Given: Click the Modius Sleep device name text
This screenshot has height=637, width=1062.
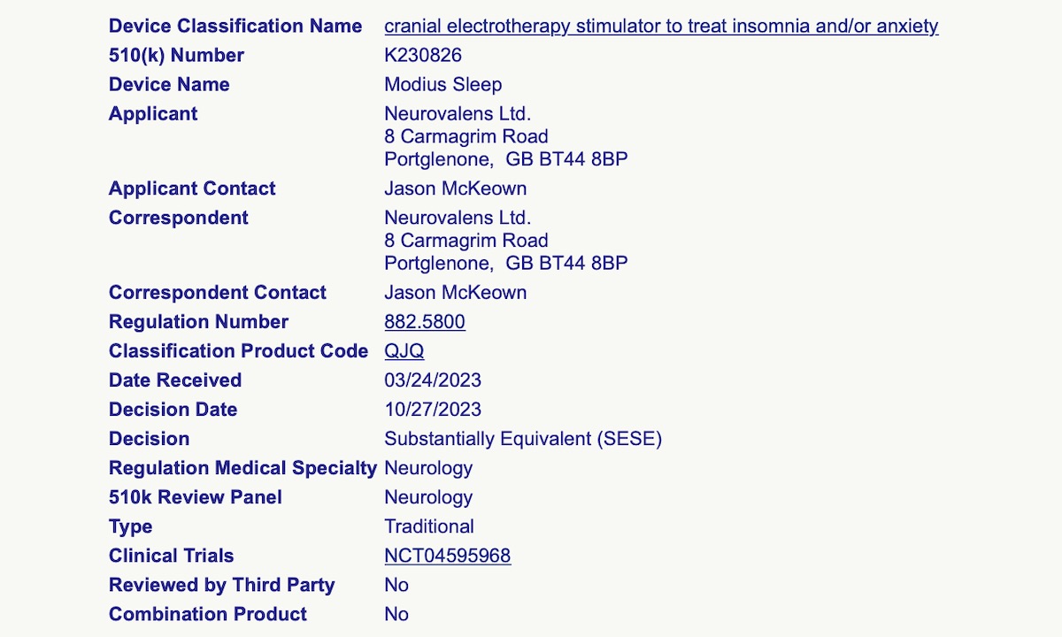Looking at the screenshot, I should [x=442, y=85].
